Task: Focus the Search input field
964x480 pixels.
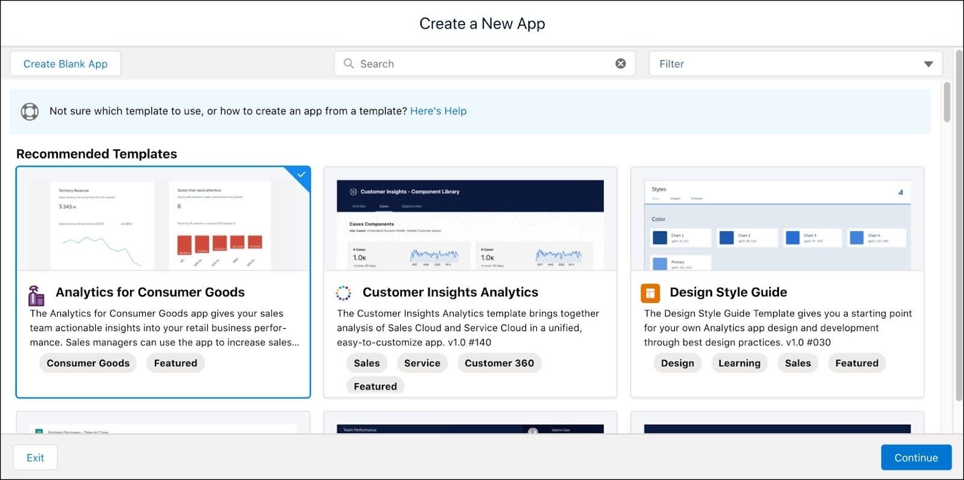Action: [x=485, y=64]
